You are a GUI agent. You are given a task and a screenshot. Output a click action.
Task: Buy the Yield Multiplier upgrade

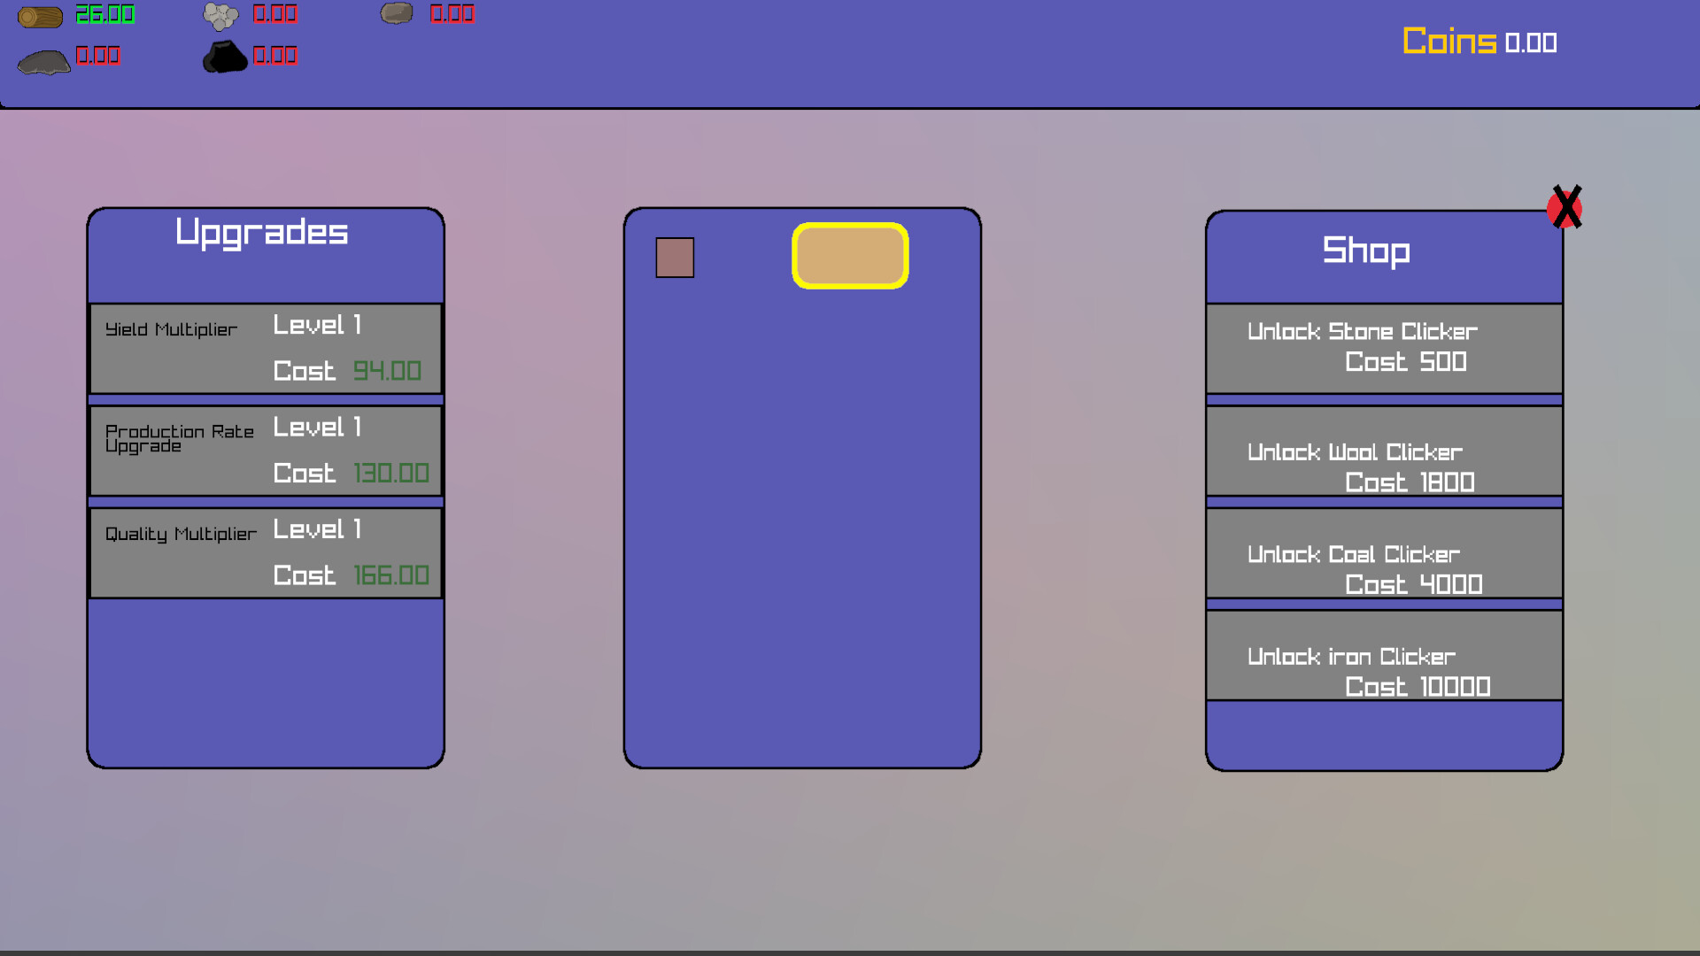point(265,348)
